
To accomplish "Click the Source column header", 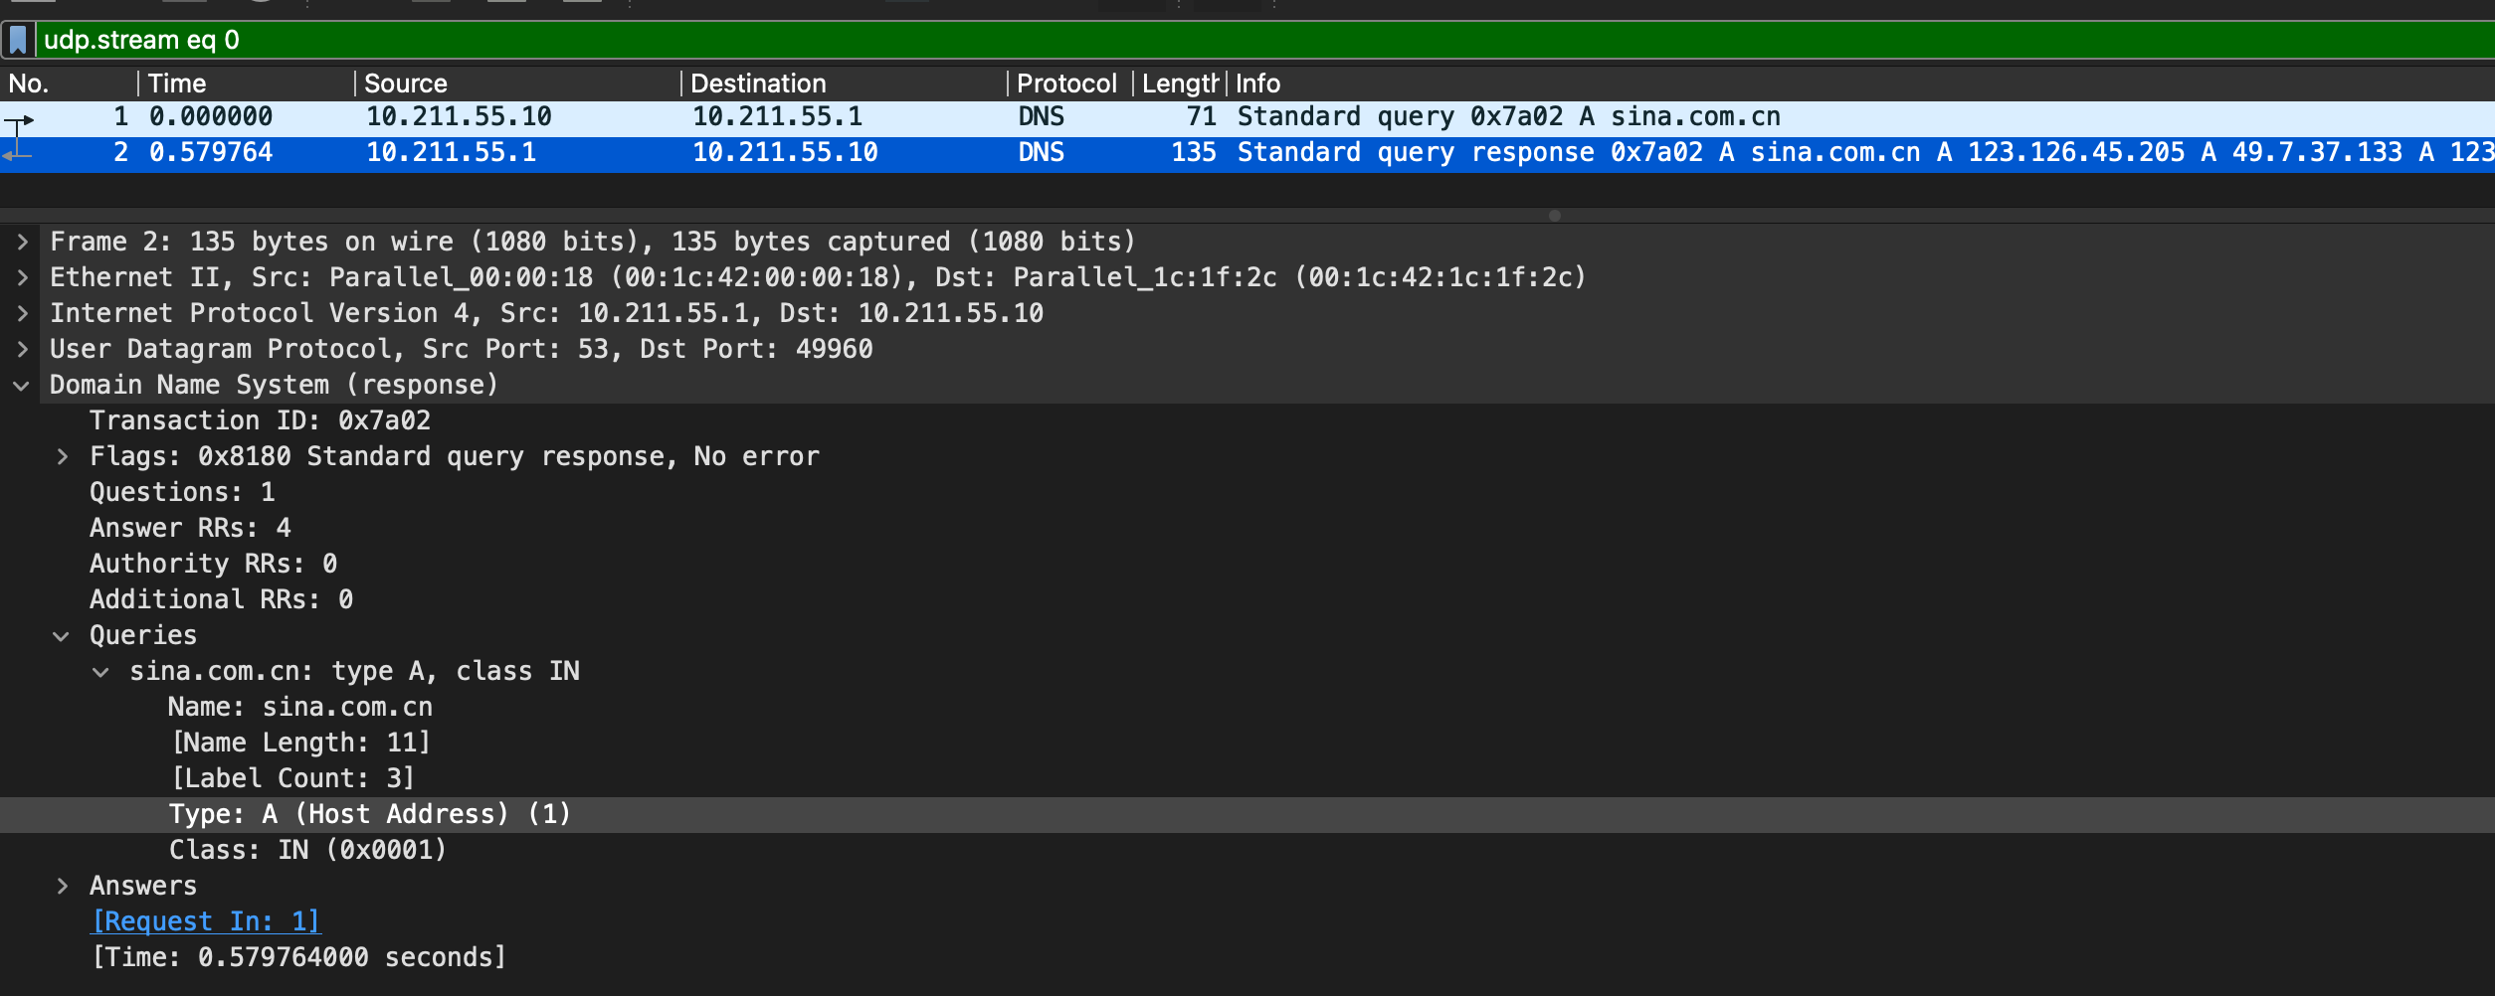I will click(x=406, y=83).
